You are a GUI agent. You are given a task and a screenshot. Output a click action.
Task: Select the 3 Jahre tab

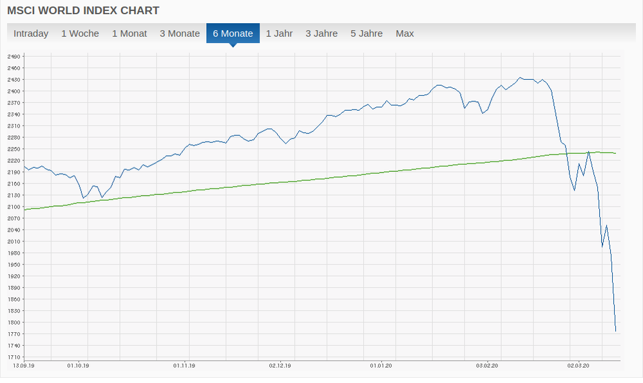pyautogui.click(x=321, y=33)
